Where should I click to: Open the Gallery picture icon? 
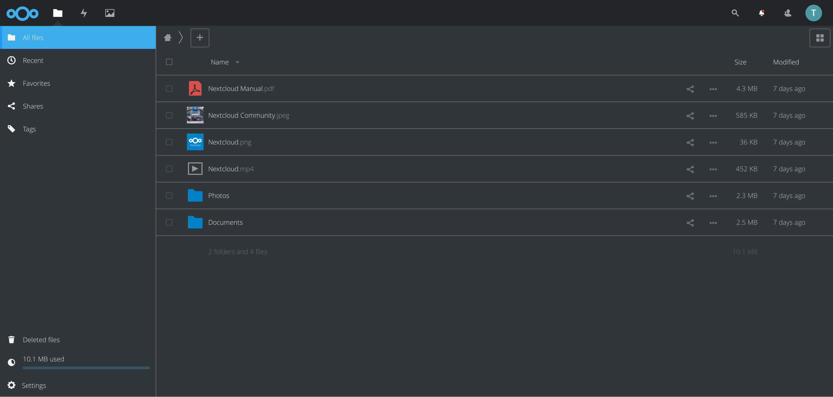pos(110,13)
